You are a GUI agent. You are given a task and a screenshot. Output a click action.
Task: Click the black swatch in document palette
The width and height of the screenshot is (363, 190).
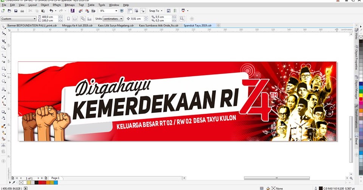pyautogui.click(x=37, y=182)
